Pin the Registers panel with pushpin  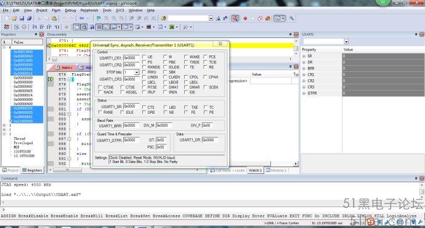pyautogui.click(x=36, y=34)
